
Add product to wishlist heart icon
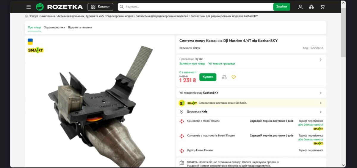[234, 77]
